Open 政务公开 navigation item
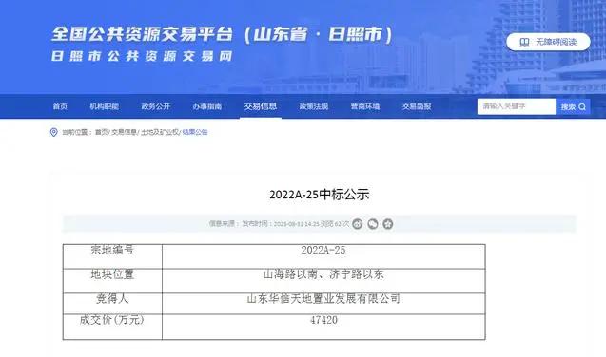606x357 pixels. [156, 106]
